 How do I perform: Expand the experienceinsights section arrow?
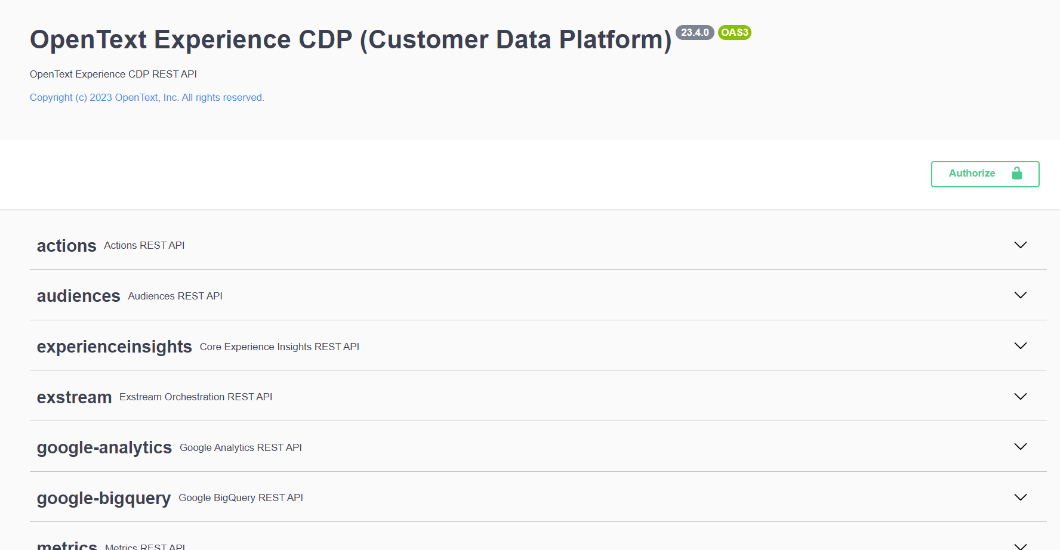[x=1020, y=346]
